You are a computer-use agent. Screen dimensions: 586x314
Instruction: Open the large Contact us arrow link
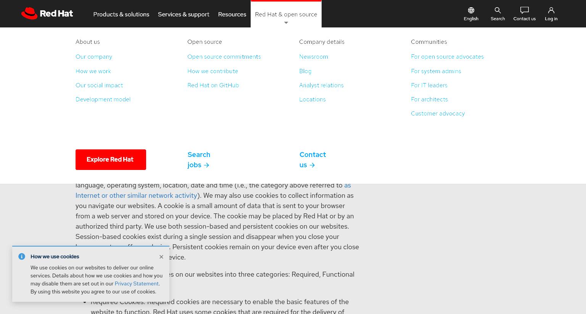coord(312,160)
